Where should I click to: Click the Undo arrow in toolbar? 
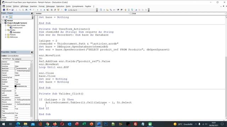(x=30, y=10)
